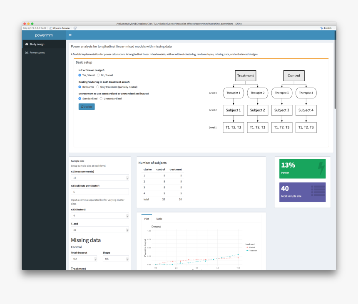Click the Missing data heading
This screenshot has height=304, width=358.
(x=86, y=240)
